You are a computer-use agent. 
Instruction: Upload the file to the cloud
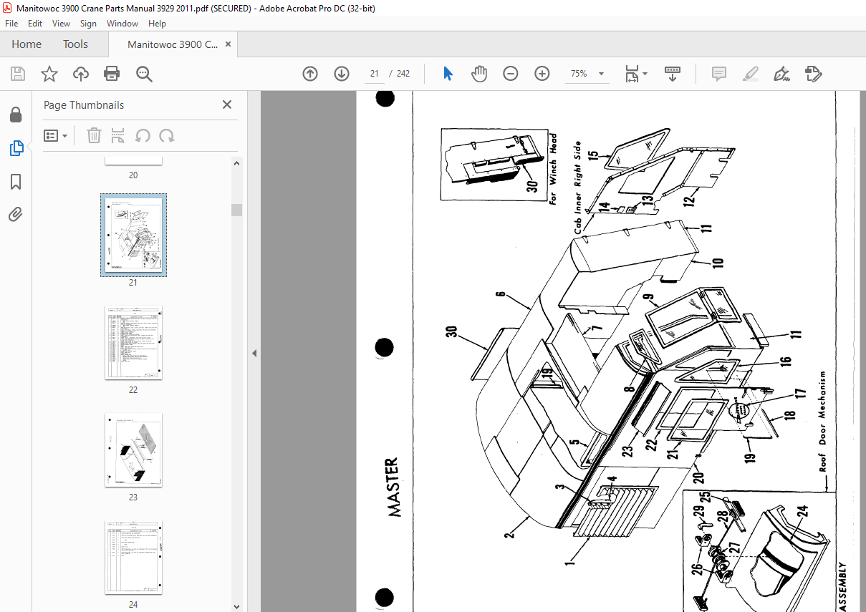tap(81, 74)
